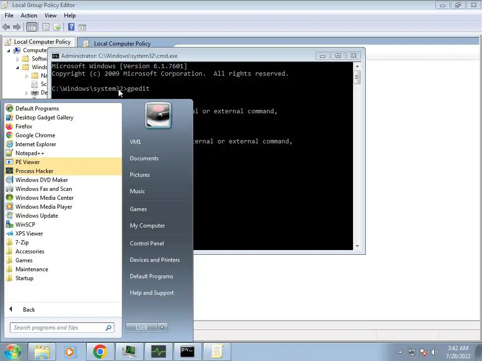The image size is (482, 361).
Task: Click the Windows Start orb on the taskbar
Action: (13, 352)
